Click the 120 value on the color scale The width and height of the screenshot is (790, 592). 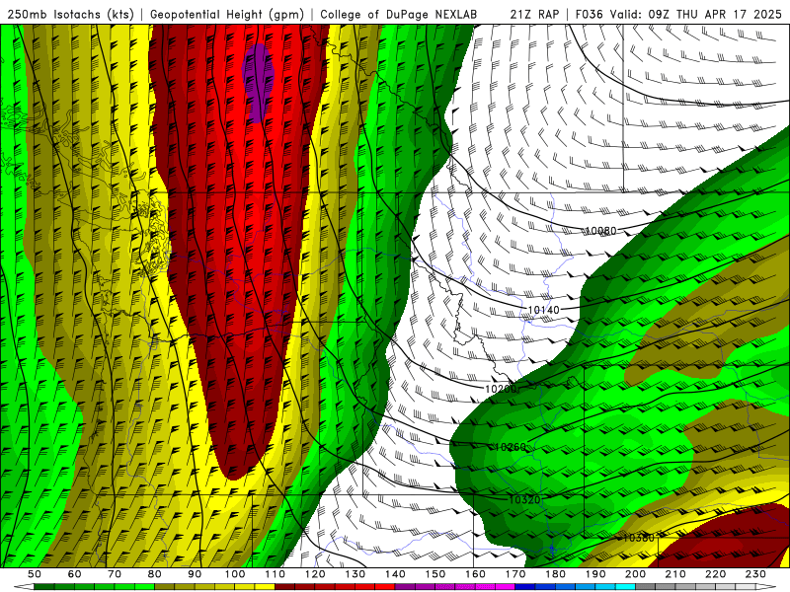315,574
